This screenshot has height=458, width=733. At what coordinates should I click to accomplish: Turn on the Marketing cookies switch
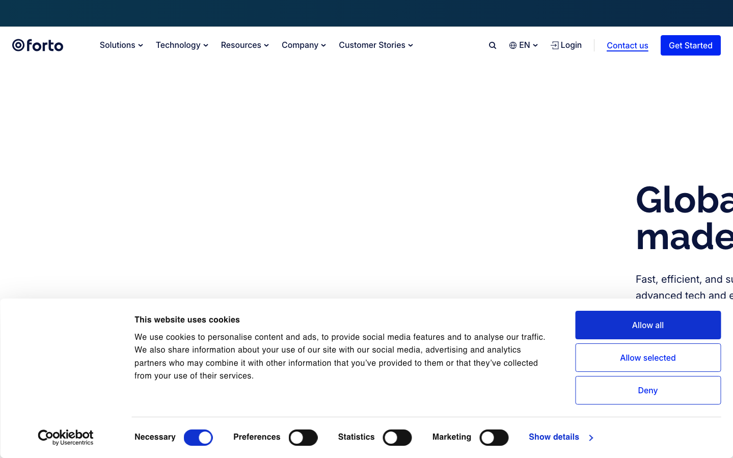coord(494,438)
